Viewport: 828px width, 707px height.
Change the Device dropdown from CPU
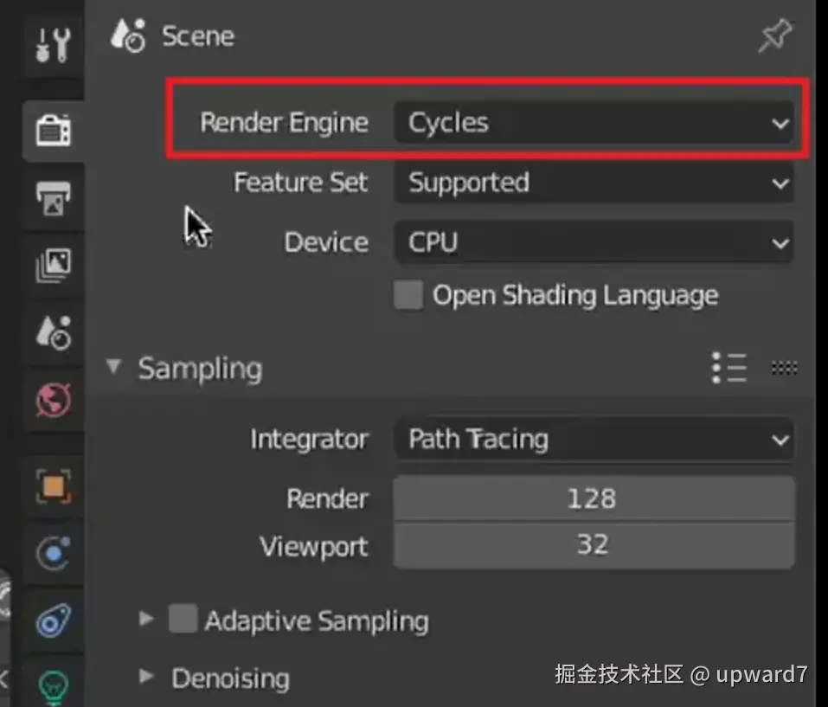[594, 242]
